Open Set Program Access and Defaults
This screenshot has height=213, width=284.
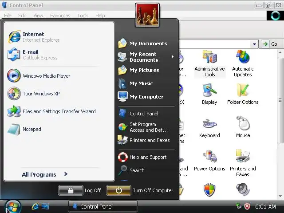click(x=143, y=127)
